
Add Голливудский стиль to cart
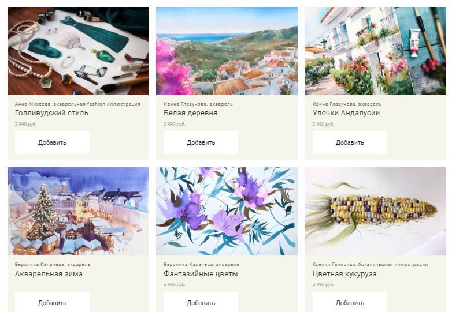pos(52,142)
